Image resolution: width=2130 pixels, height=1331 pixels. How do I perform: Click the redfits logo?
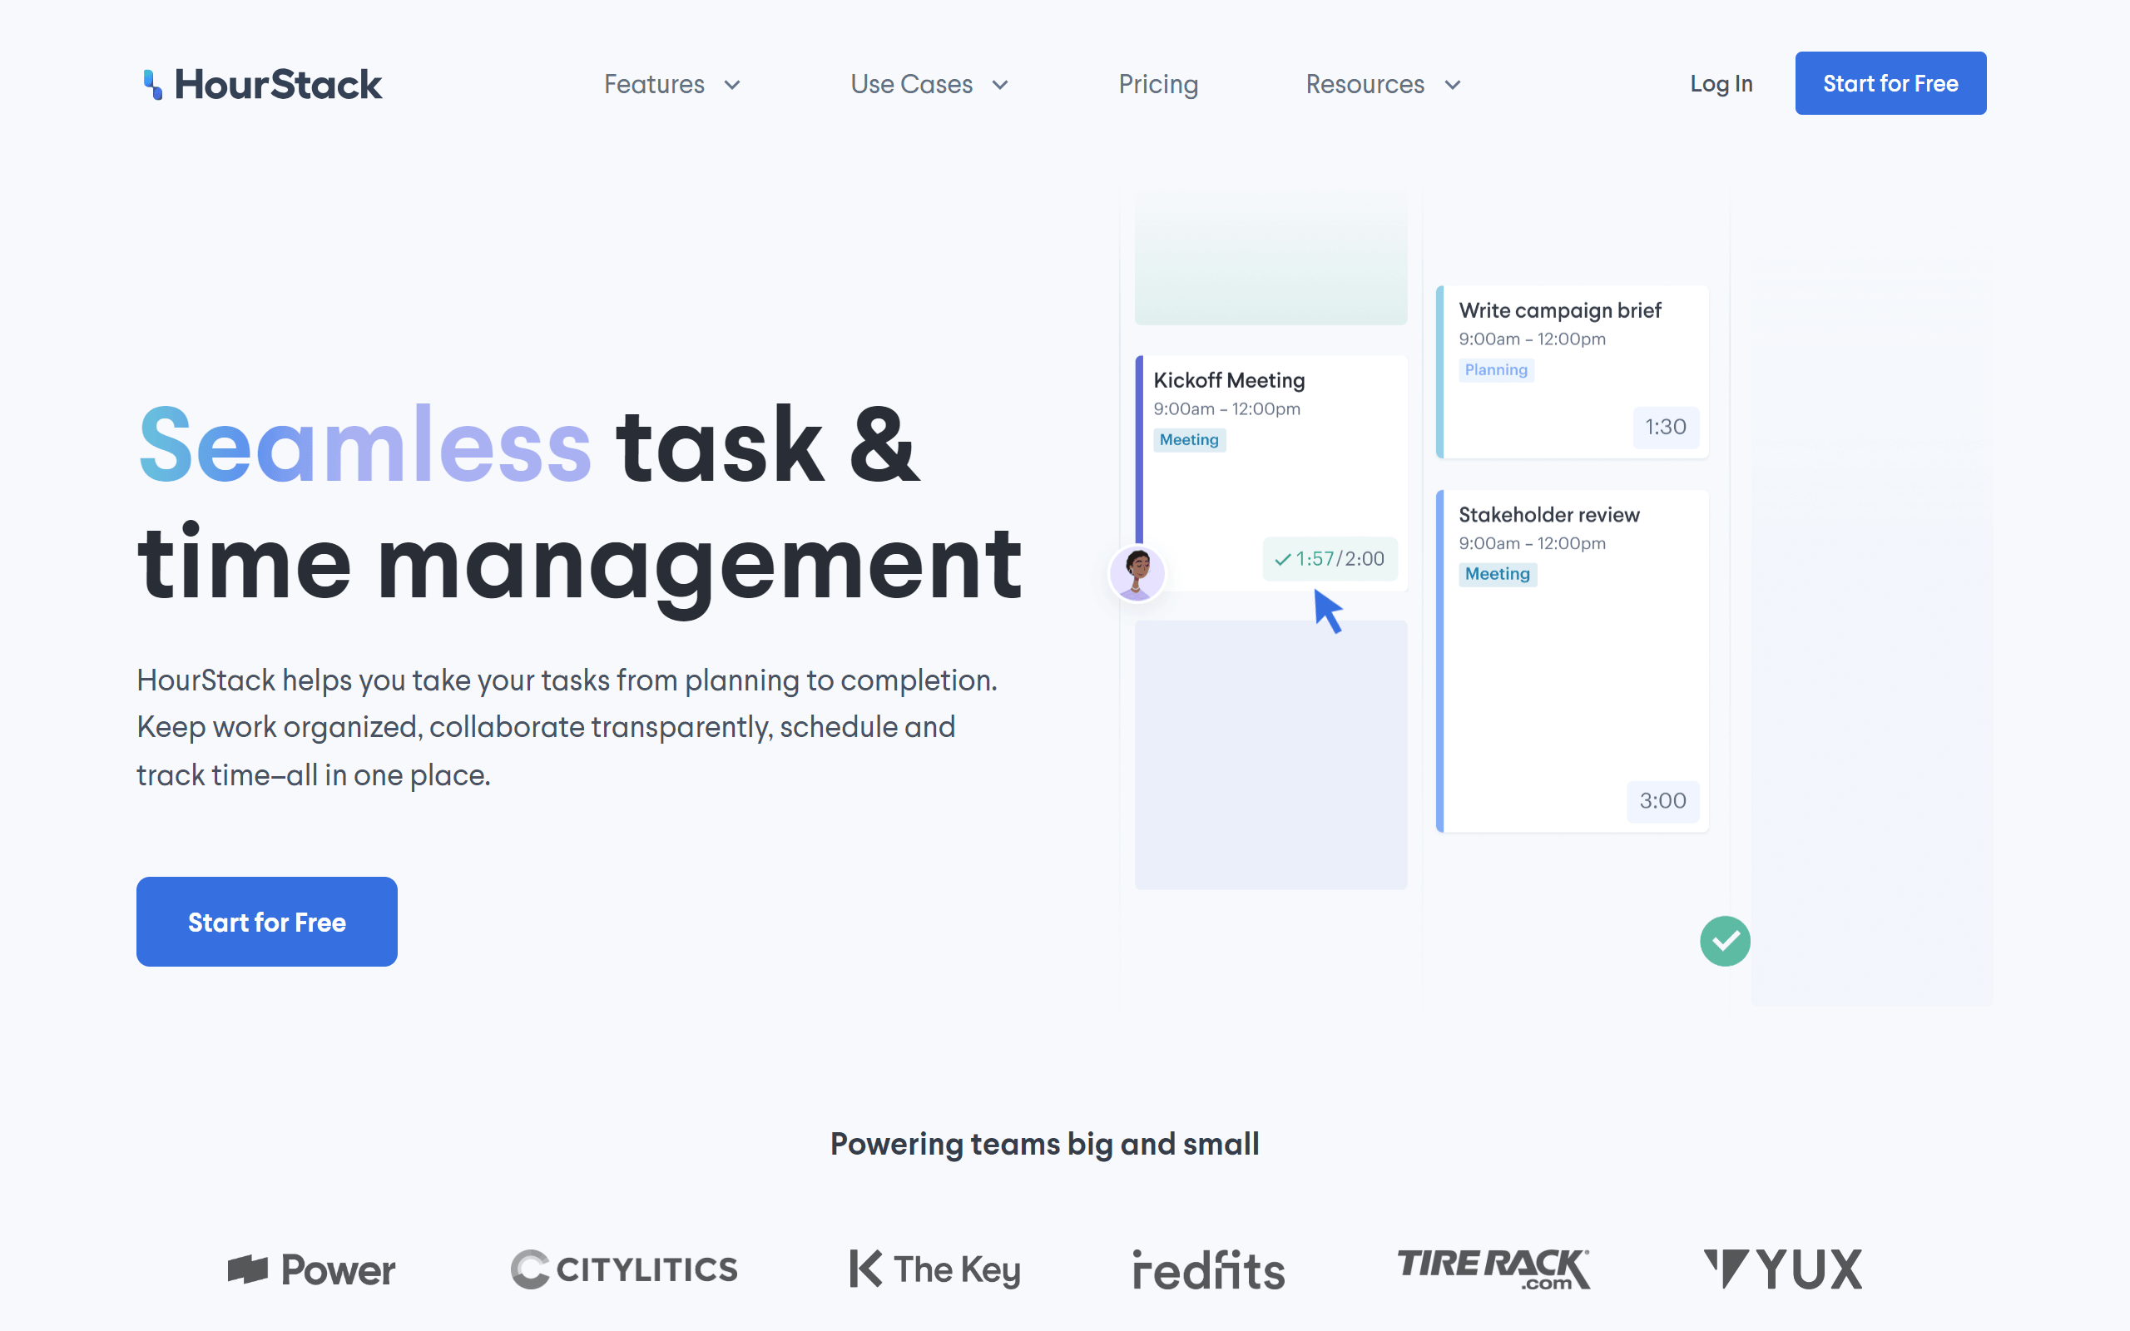click(x=1208, y=1269)
